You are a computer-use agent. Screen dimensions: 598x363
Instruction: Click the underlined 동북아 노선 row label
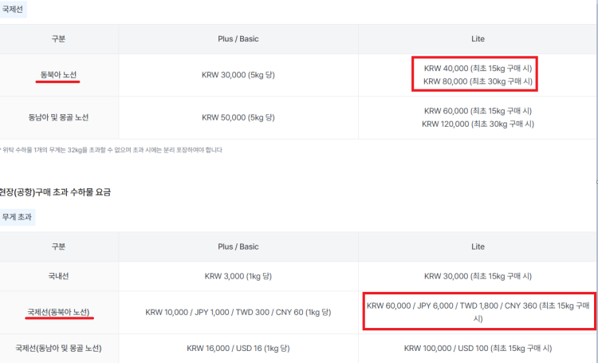point(58,75)
